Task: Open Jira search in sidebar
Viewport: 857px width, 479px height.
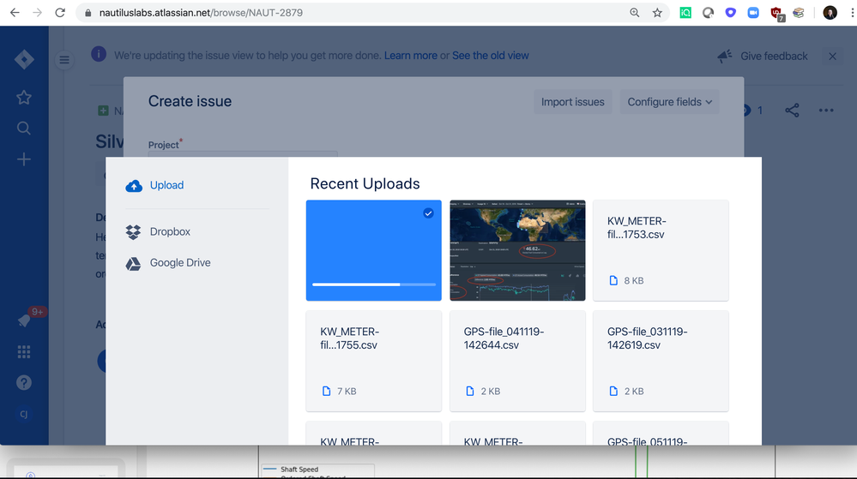Action: [x=24, y=129]
